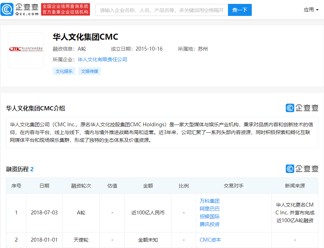The width and height of the screenshot is (324, 248).
Task: Click the 文化娱乐 tag
Action: point(64,71)
